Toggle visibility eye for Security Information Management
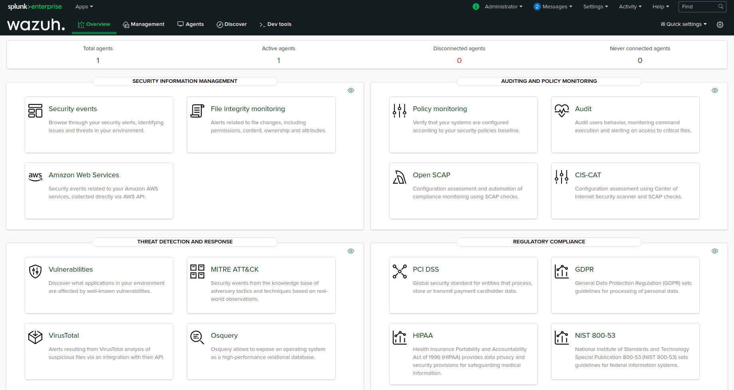Viewport: 734px width, 390px height. [x=351, y=90]
